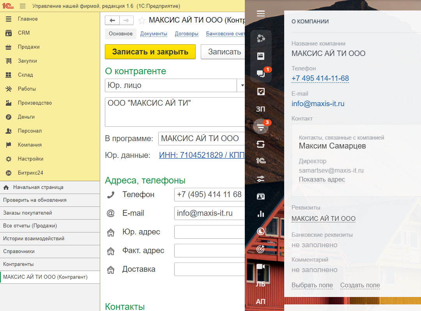
Task: Select МАКСИС АЙ ТИ ООО (Контрагент) window
Action: coord(50,277)
